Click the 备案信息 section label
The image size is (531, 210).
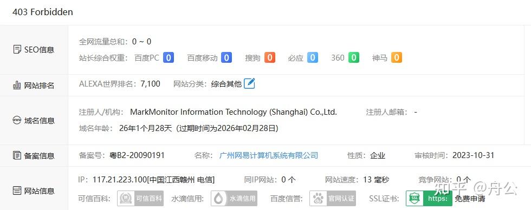pos(39,156)
